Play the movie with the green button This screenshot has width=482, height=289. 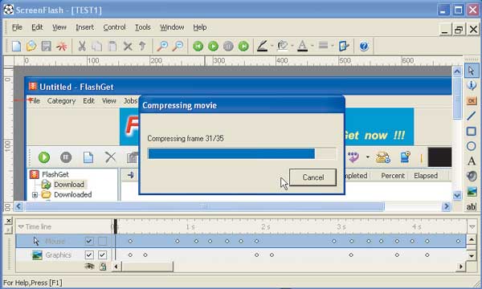click(213, 47)
